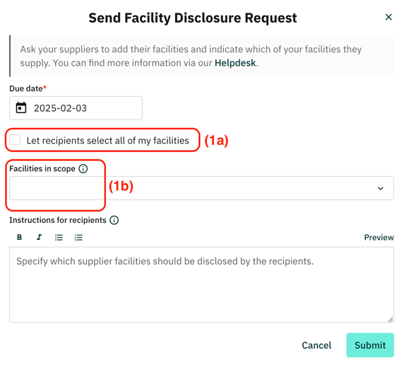Insert a bulleted list in instructions
404x368 pixels.
tap(59, 237)
